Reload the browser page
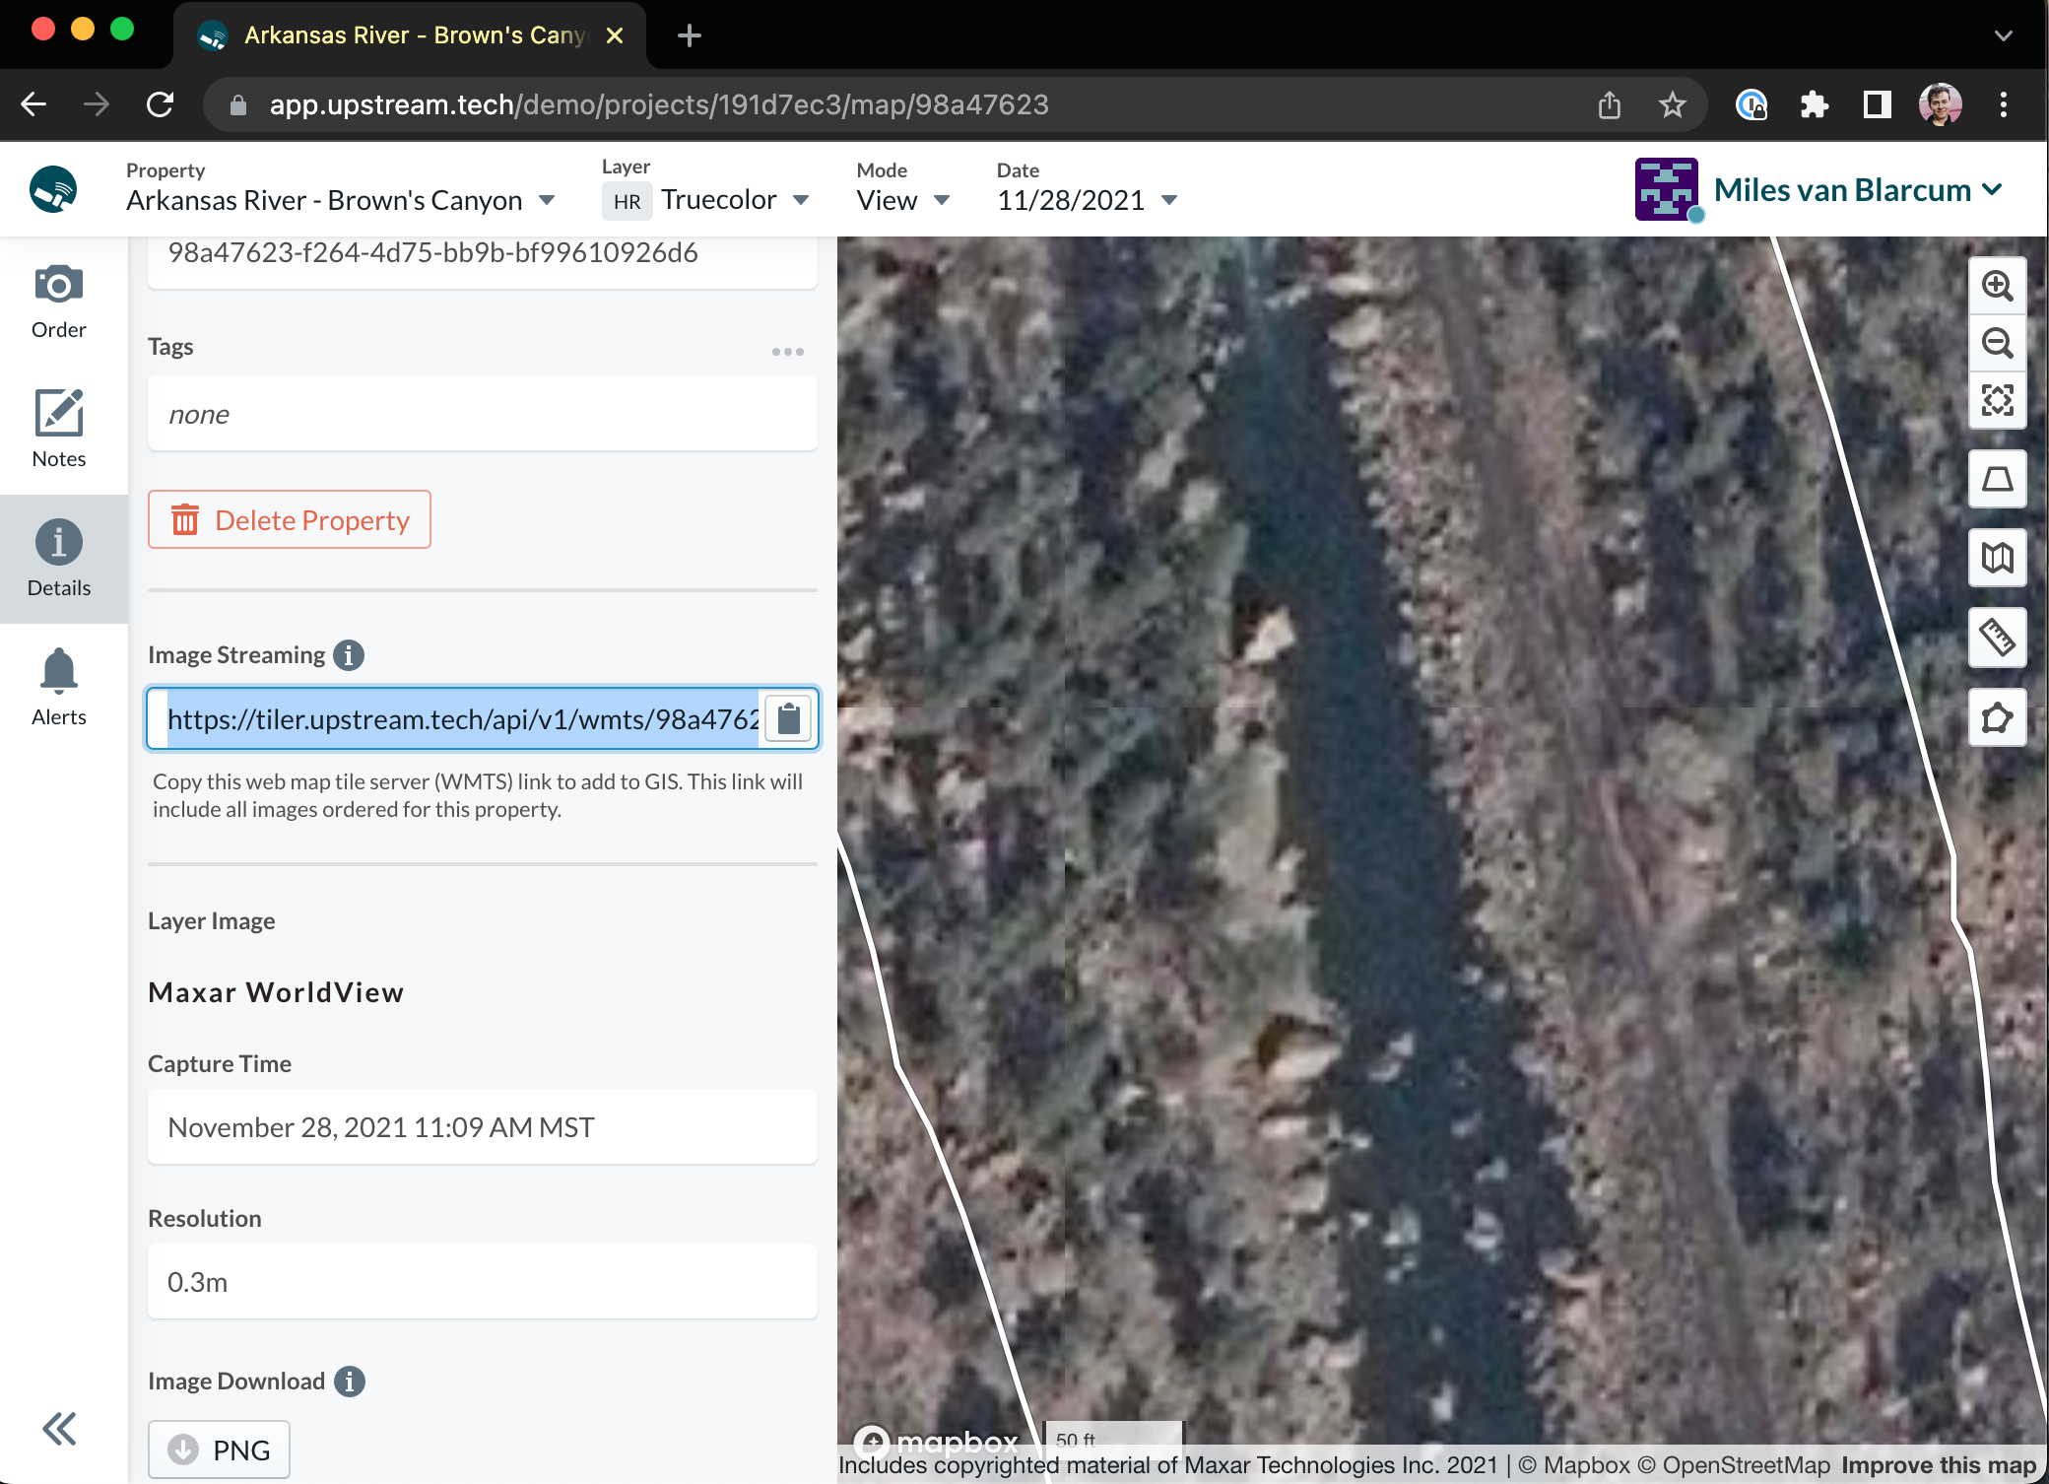Screen dimensions: 2049x1484 click(161, 104)
